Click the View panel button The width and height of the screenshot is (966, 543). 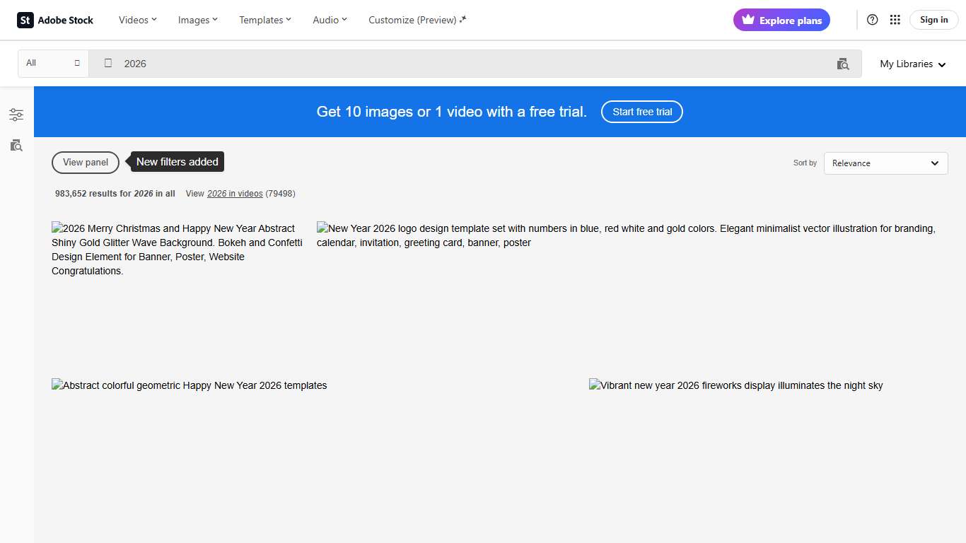[86, 163]
